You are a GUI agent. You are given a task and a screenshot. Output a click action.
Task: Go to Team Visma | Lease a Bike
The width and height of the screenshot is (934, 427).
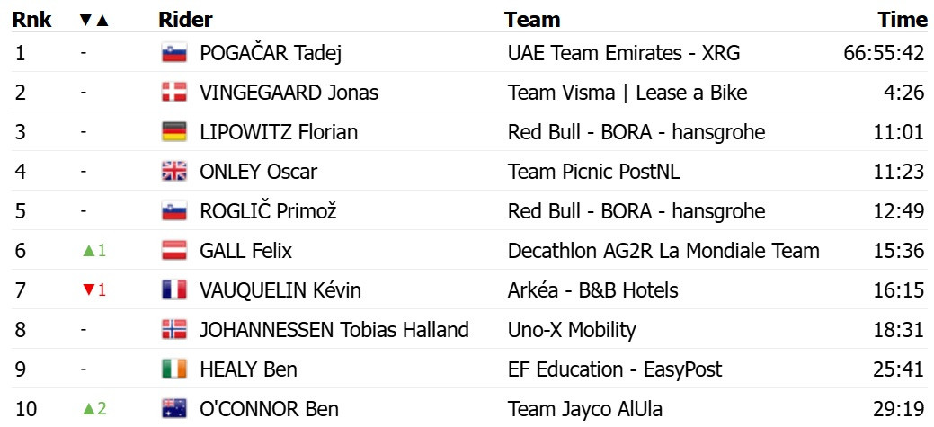(x=627, y=93)
